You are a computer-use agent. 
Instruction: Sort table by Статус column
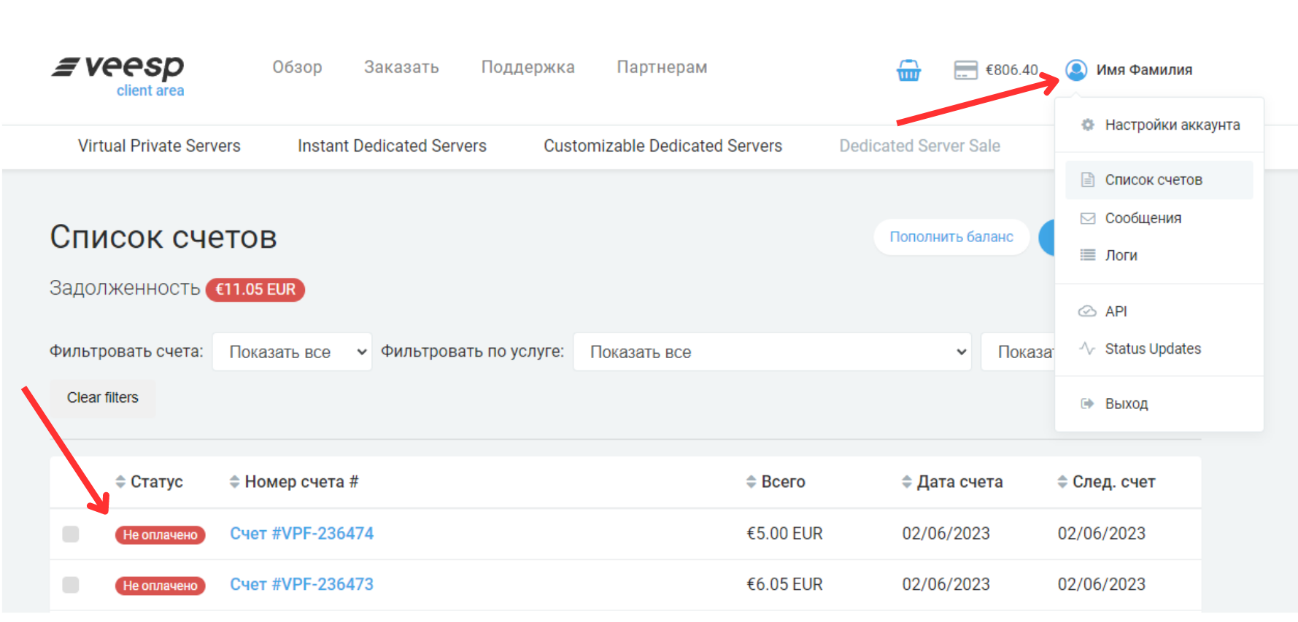pos(149,482)
